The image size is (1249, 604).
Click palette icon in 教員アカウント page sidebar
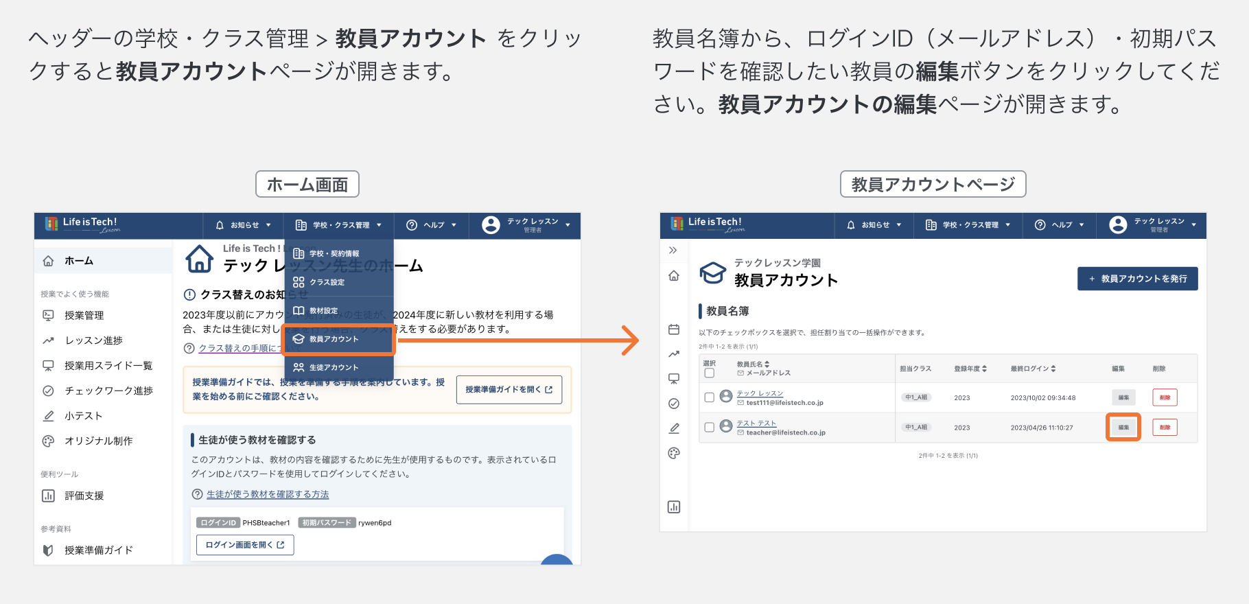point(674,453)
